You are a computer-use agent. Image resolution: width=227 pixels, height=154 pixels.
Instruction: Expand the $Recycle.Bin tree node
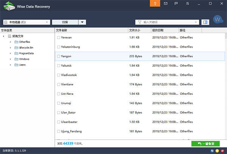click(10, 48)
